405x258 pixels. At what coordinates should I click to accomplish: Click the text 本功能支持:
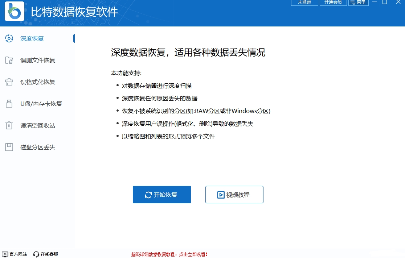pos(126,73)
